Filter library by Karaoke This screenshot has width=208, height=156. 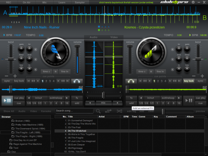(x=46, y=111)
